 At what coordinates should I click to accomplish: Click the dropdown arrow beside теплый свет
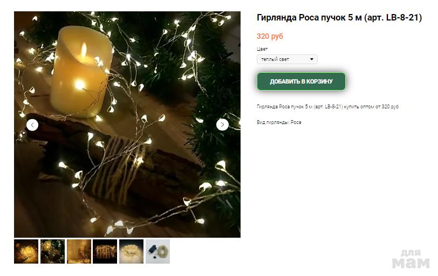point(312,59)
